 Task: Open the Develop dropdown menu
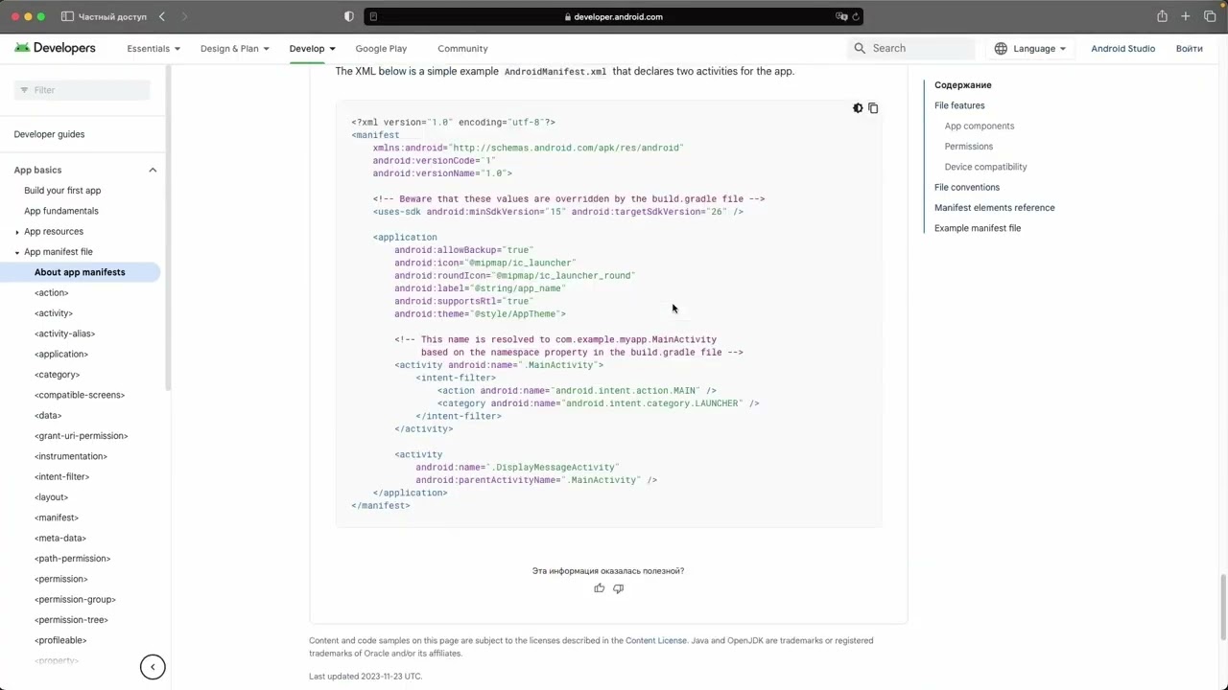click(x=313, y=48)
